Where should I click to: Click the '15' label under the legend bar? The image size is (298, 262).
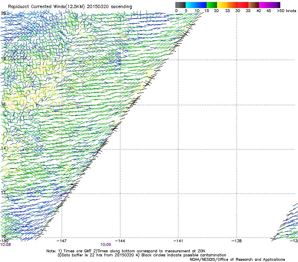[207, 11]
